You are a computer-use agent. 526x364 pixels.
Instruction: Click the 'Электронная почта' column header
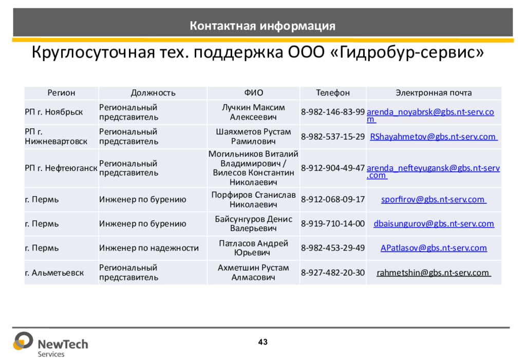click(434, 93)
